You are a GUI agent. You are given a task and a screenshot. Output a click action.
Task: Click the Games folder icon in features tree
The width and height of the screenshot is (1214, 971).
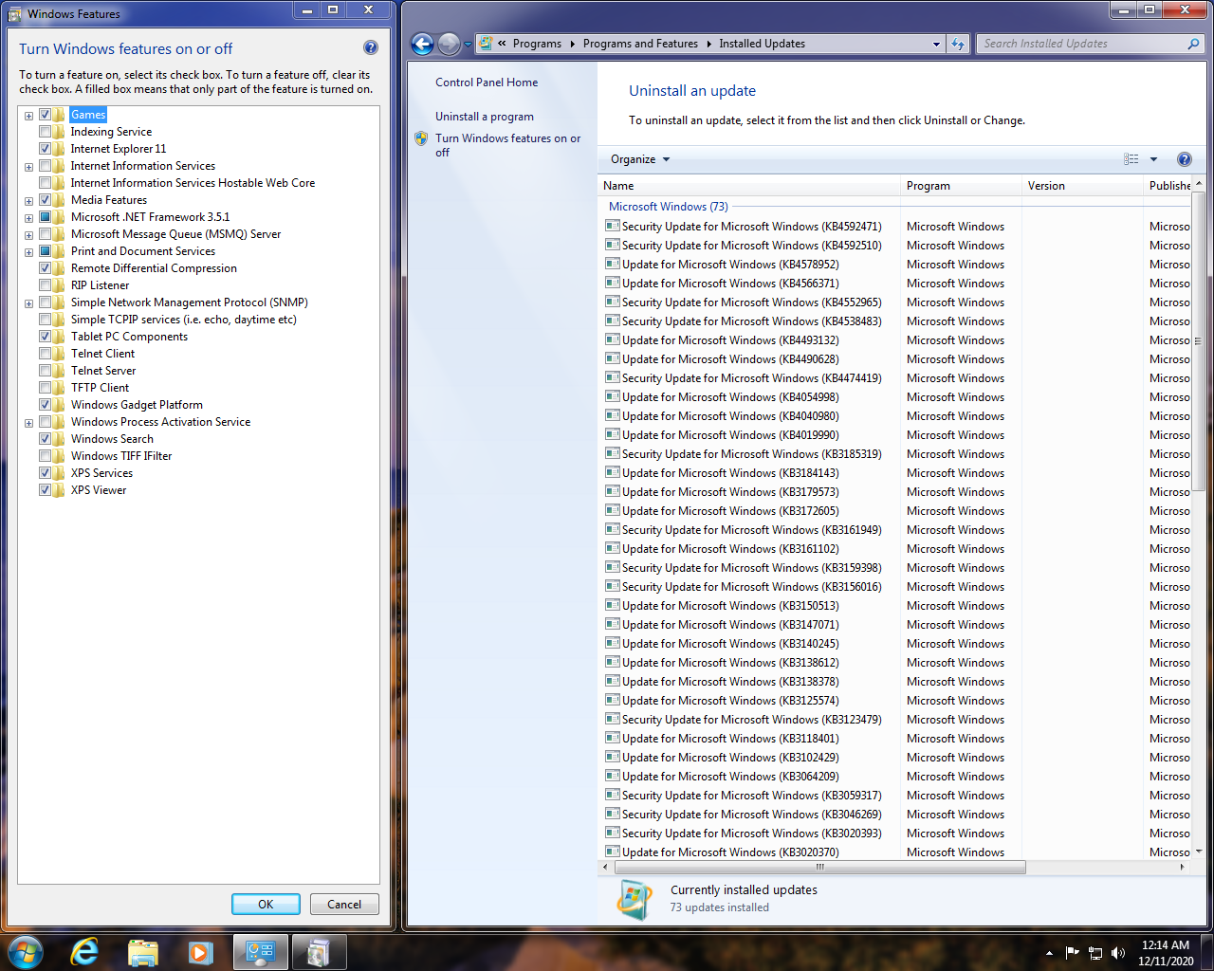[60, 115]
